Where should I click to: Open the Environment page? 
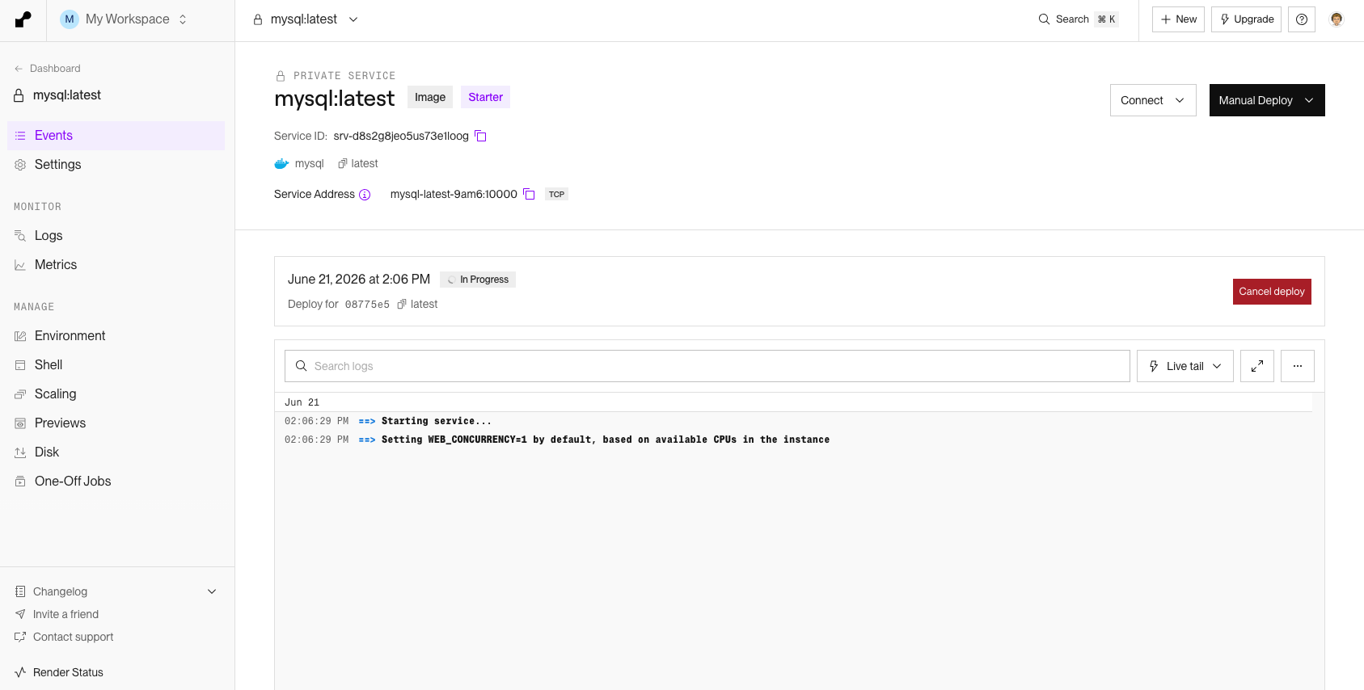pos(116,336)
